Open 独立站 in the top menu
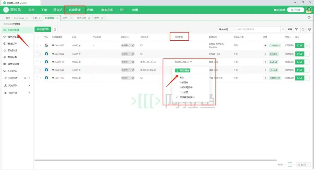Image resolution: width=314 pixels, height=170 pixels. click(x=58, y=10)
